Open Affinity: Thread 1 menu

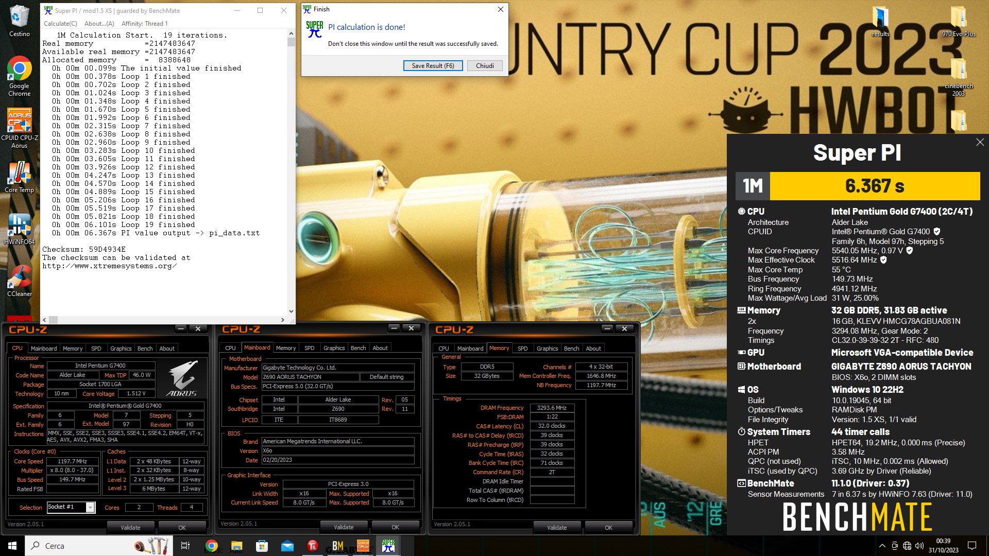point(144,23)
